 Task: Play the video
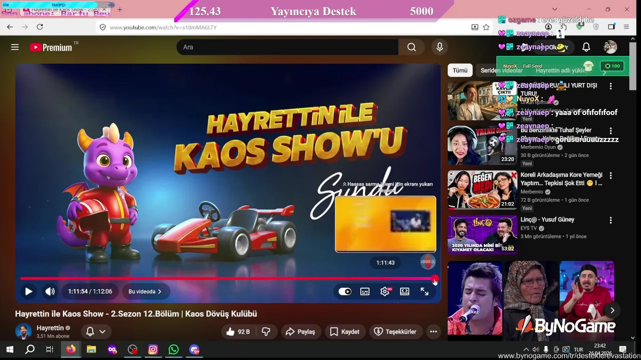[29, 291]
